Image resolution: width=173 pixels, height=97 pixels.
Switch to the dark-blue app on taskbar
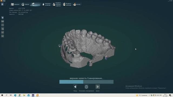tap(33, 95)
